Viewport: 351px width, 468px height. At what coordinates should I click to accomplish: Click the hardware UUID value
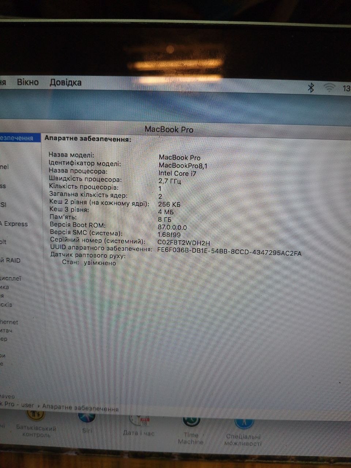click(229, 252)
